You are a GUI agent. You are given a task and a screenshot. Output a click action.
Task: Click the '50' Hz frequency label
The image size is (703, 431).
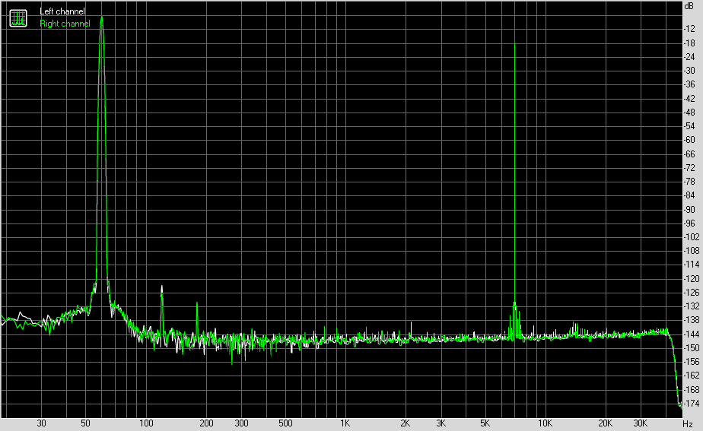point(86,423)
